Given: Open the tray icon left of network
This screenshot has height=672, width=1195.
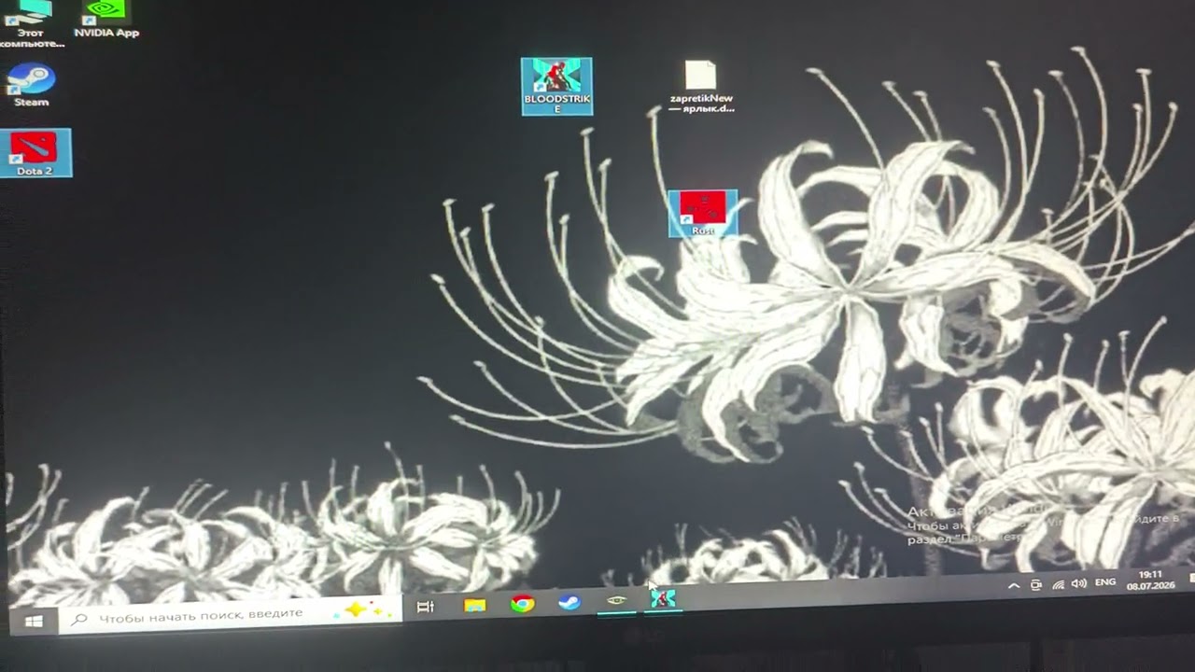Looking at the screenshot, I should coord(1036,585).
